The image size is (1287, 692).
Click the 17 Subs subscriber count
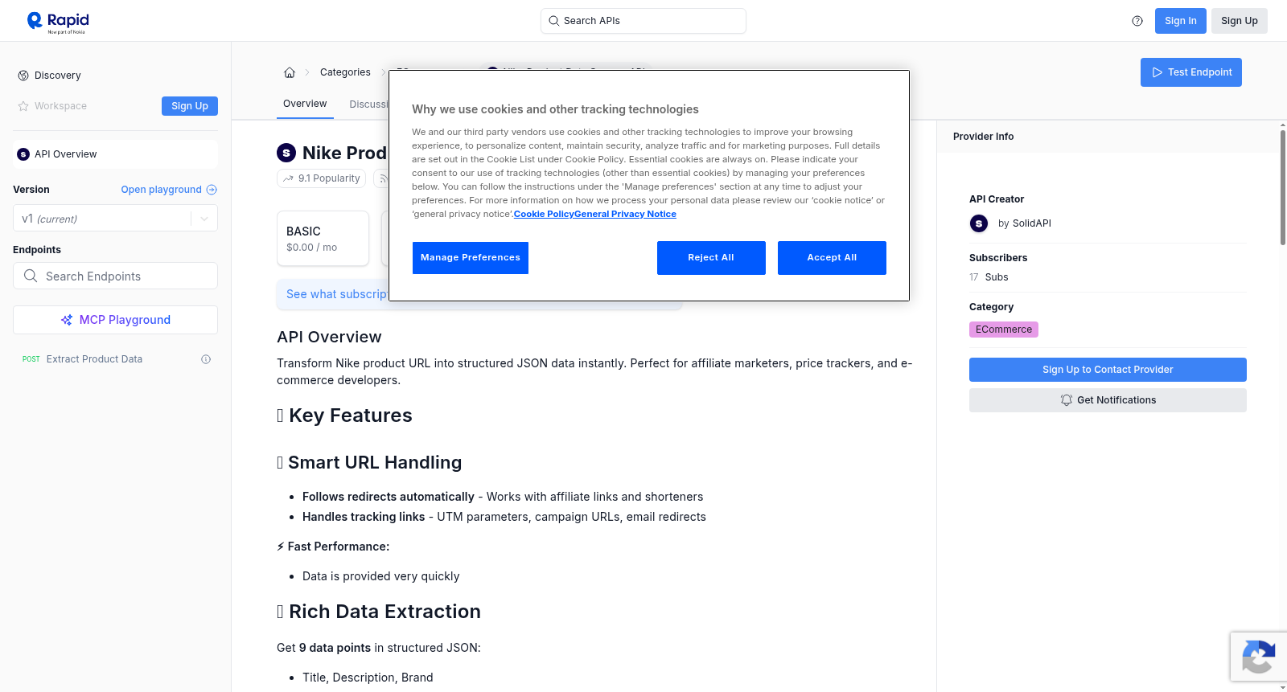click(989, 277)
